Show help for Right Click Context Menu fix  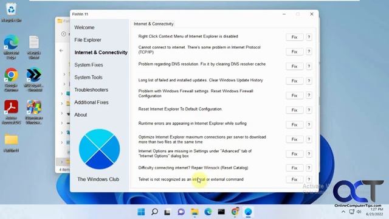point(309,37)
